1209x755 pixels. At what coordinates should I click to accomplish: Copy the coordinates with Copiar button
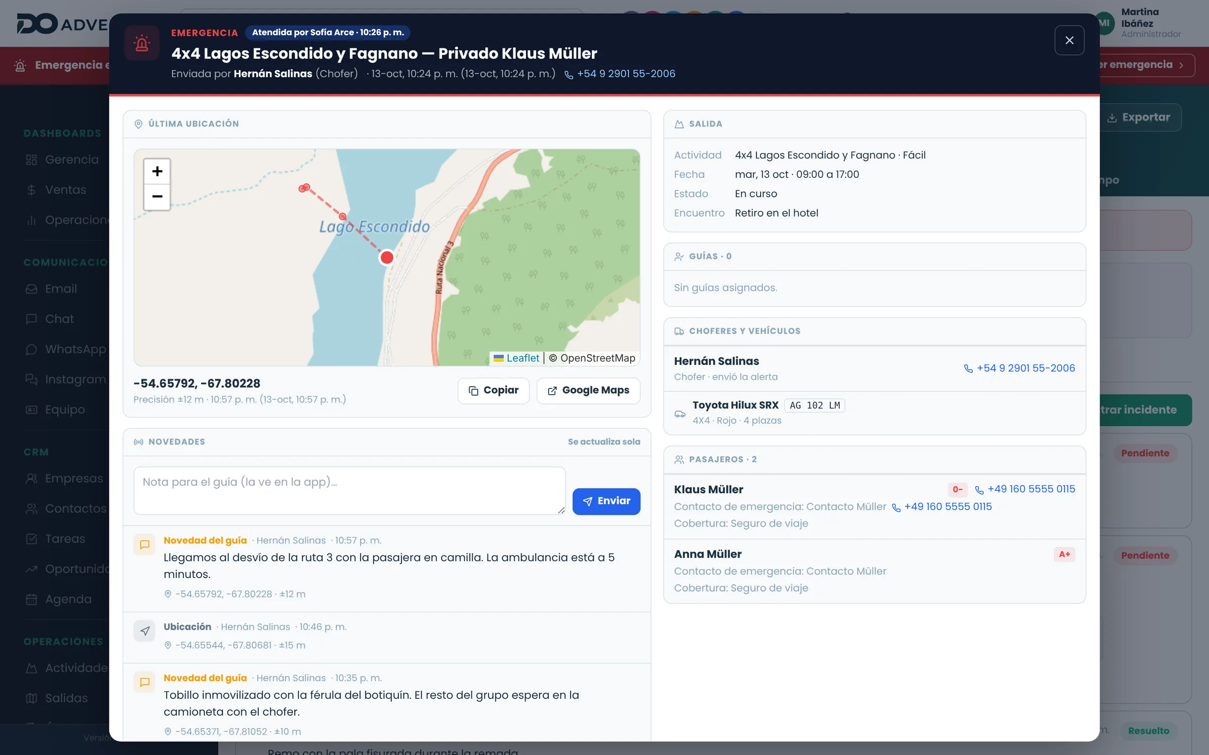click(x=493, y=391)
